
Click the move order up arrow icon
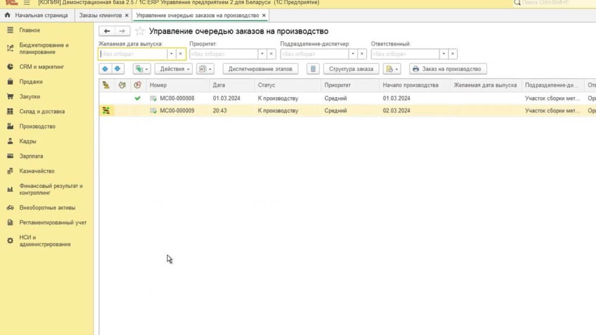105,69
